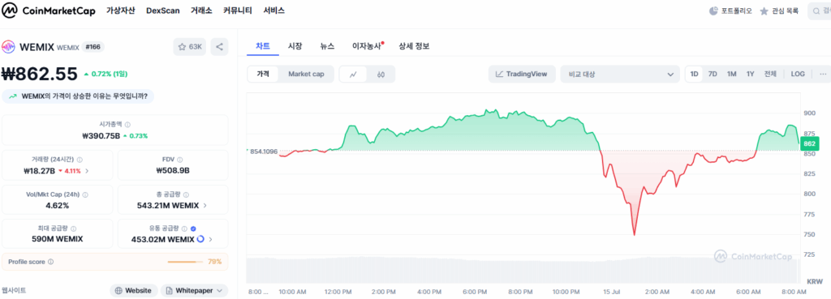Expand the Whitepaper dropdown
The height and width of the screenshot is (299, 831).
[219, 291]
